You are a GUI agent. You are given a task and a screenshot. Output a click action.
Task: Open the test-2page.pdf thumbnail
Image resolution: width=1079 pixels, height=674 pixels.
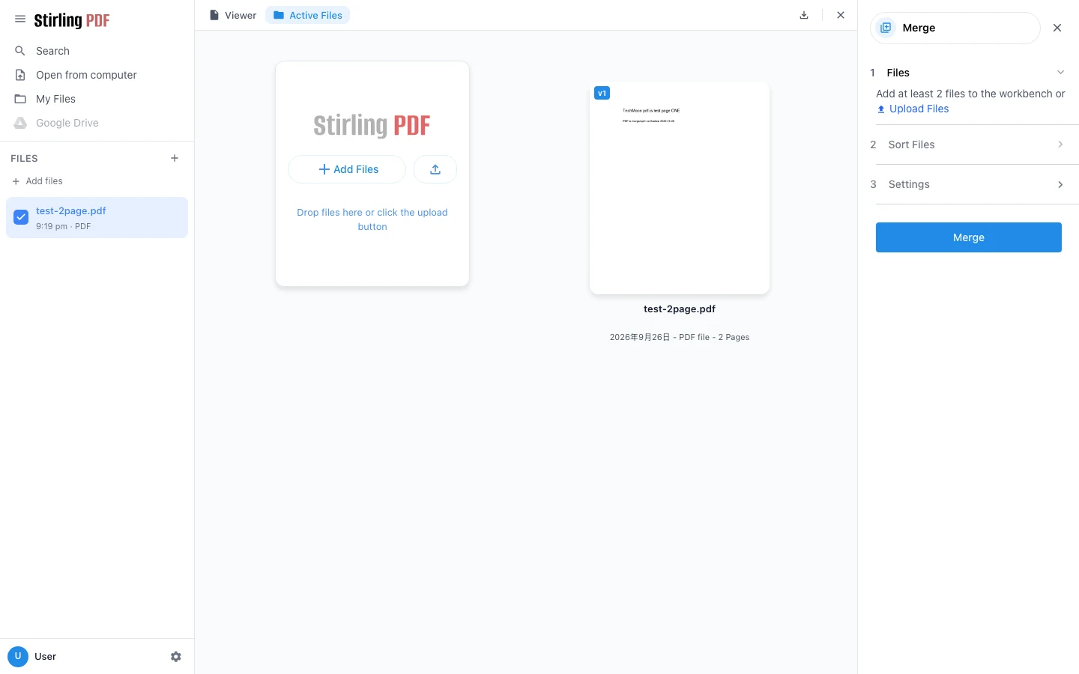click(680, 188)
